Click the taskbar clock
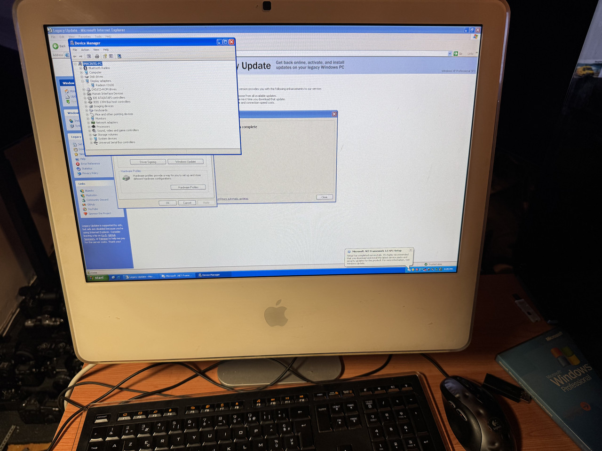 pyautogui.click(x=448, y=269)
